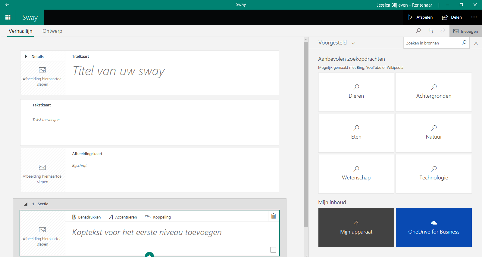The image size is (482, 257).
Task: Click the storyline vertical scrollbar thumb
Action: (x=306, y=134)
